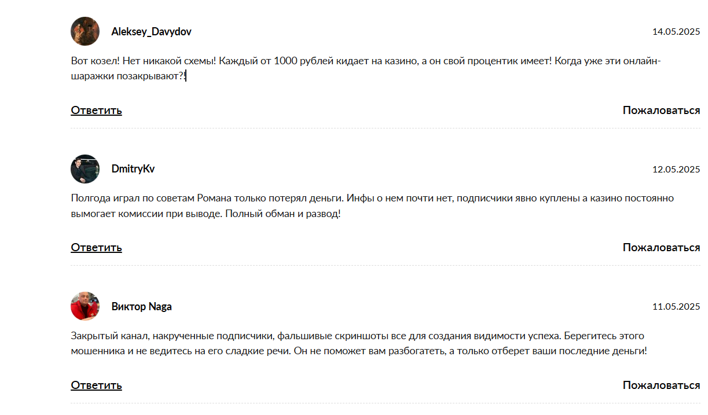Click the dotted divider below DmitryKv's comment
This screenshot has width=708, height=415.
[x=385, y=266]
